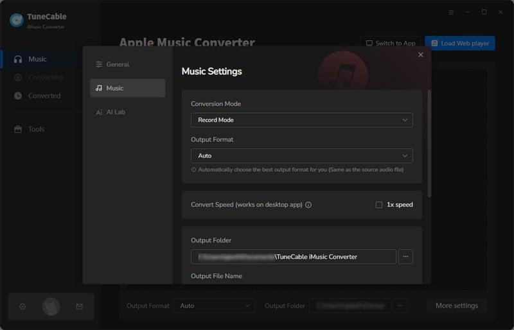Open Converting section in sidebar
The width and height of the screenshot is (514, 330).
(41, 77)
